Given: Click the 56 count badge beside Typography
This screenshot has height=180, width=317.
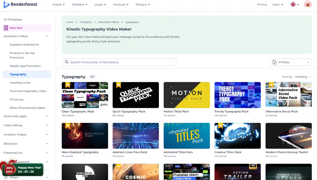Looking at the screenshot, I should pos(92,77).
